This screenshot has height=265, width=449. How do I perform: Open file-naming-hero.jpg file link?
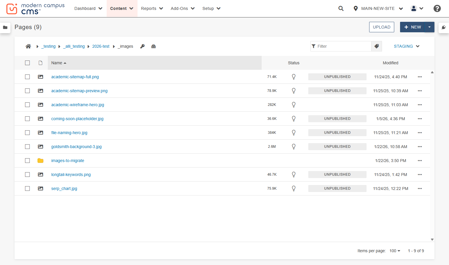point(69,133)
